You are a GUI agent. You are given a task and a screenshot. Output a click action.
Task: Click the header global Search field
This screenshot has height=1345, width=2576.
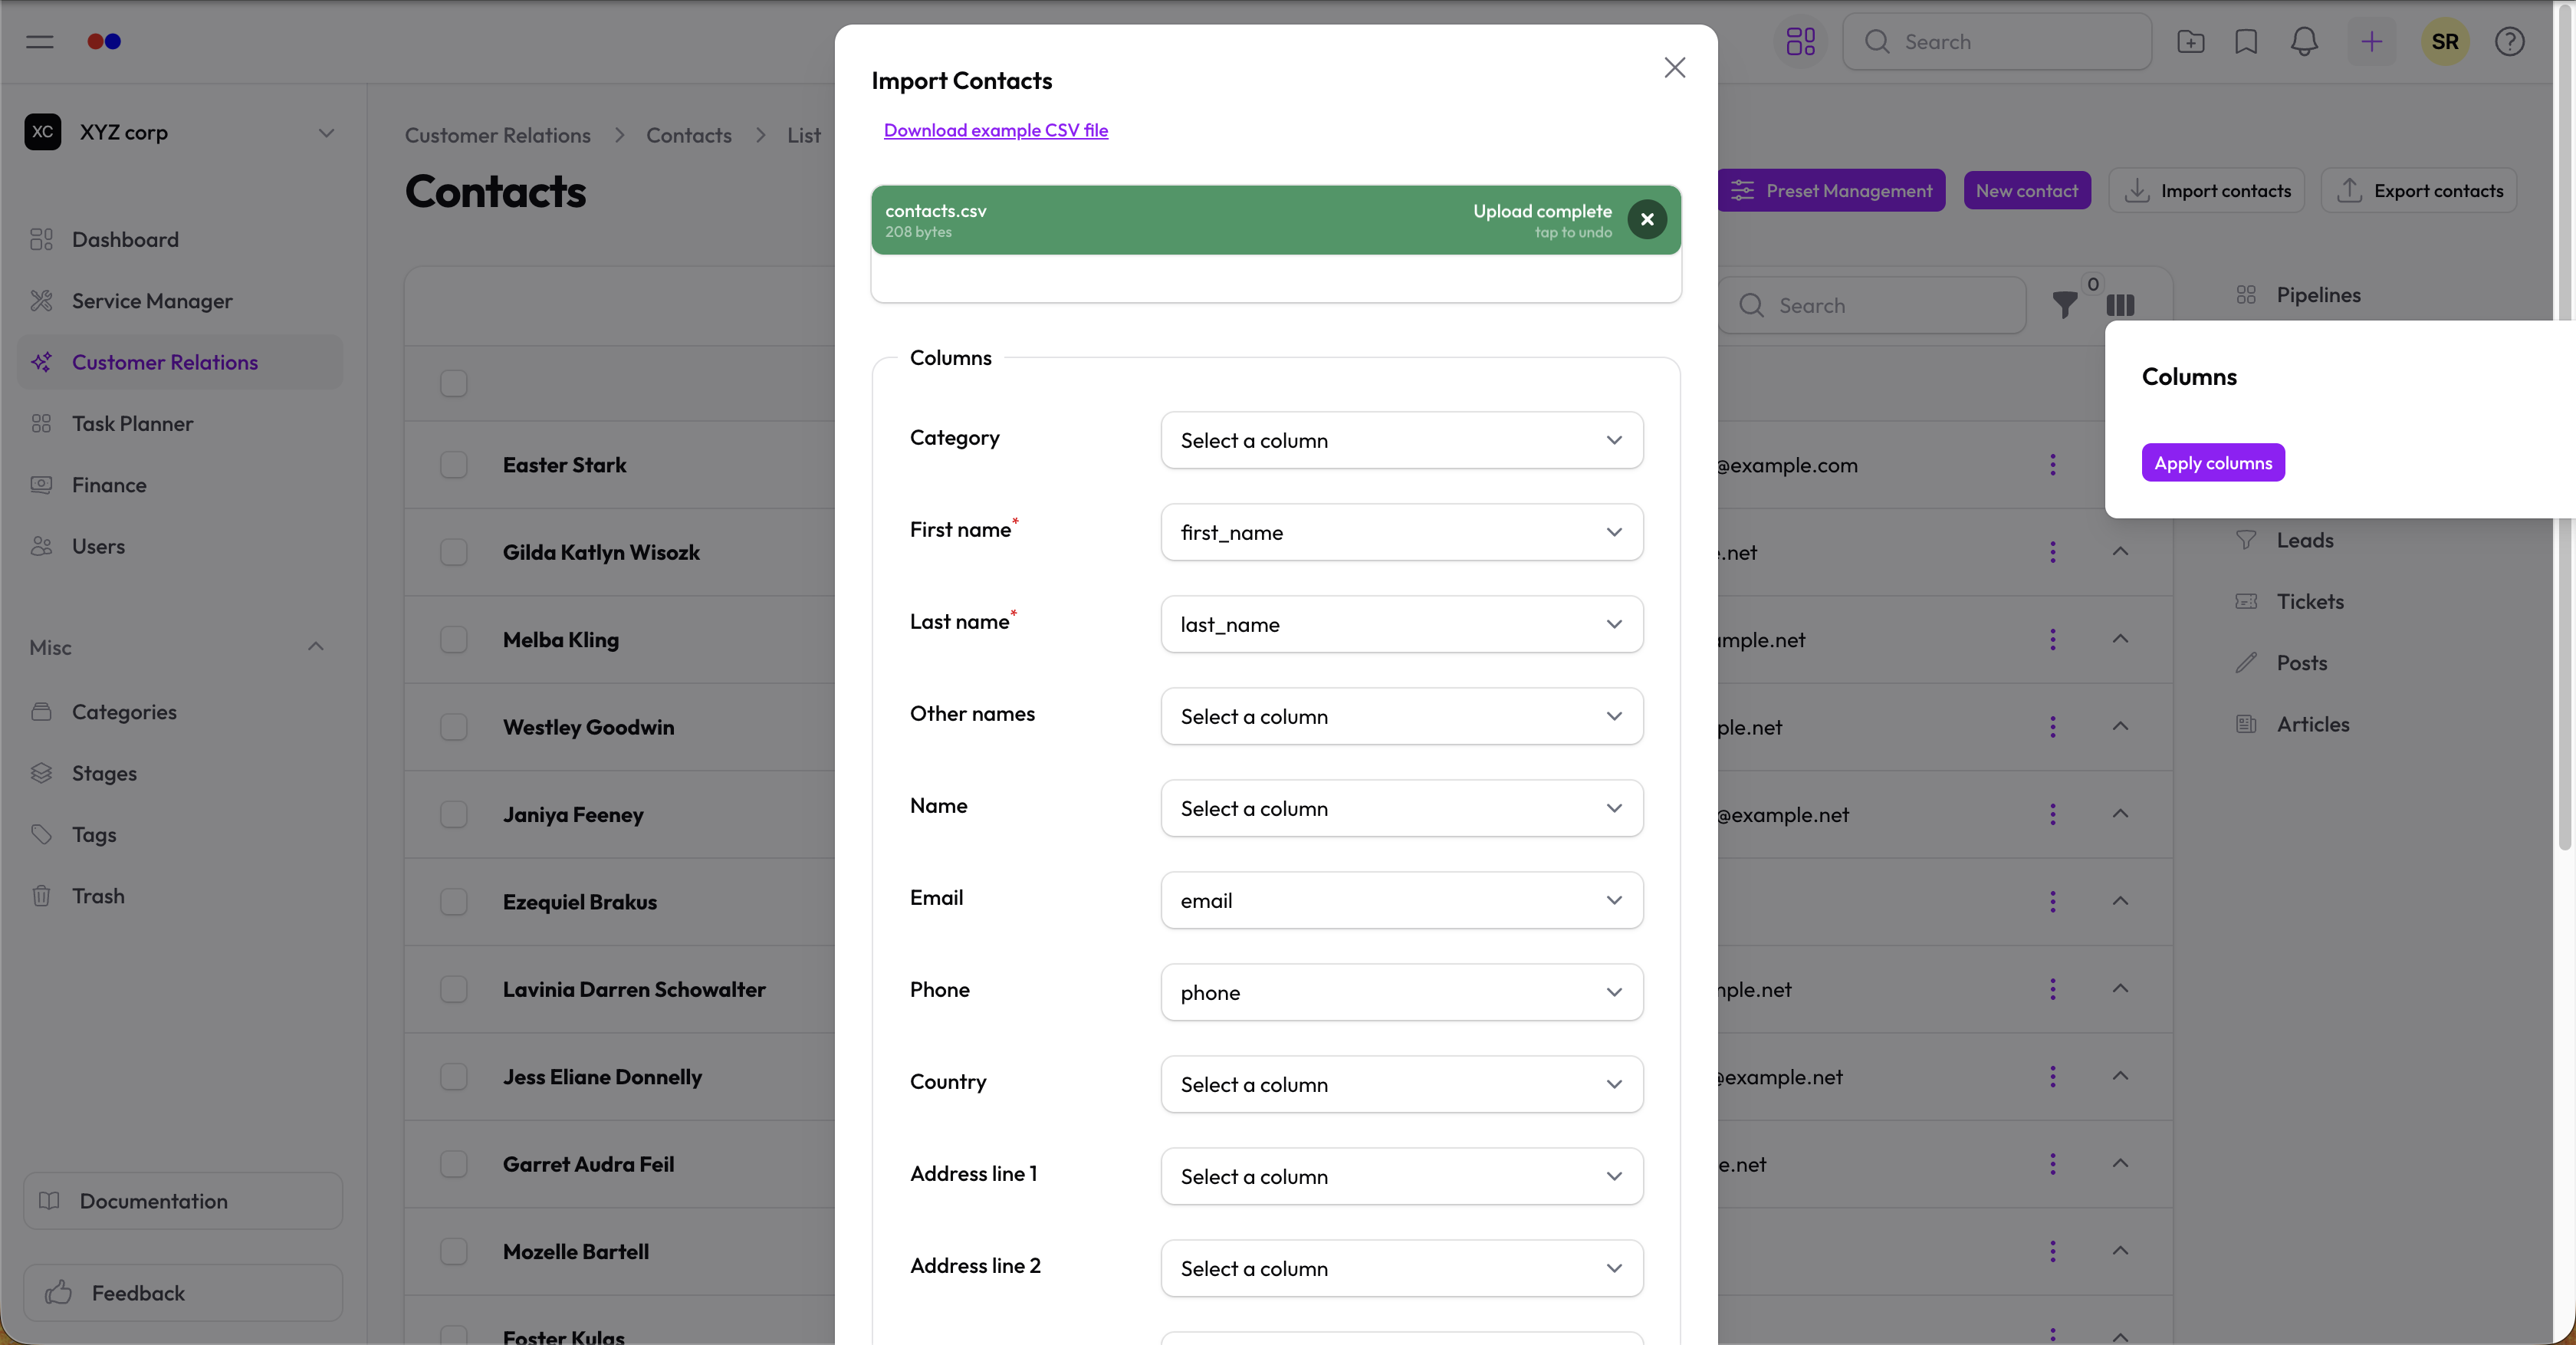tap(1996, 41)
